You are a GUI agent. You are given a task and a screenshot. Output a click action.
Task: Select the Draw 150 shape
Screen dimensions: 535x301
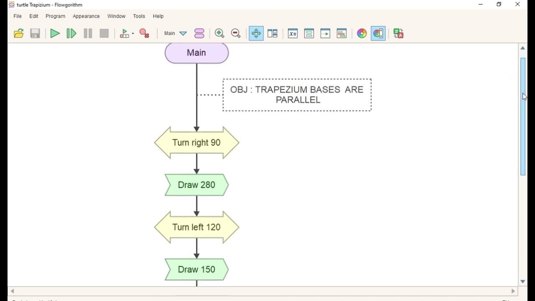196,269
